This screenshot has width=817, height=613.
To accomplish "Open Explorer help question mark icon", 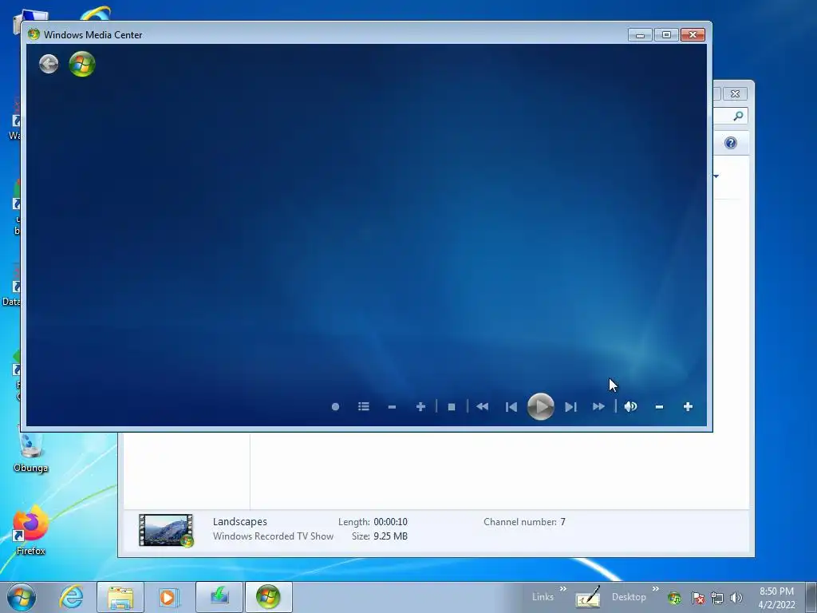I will (x=731, y=143).
